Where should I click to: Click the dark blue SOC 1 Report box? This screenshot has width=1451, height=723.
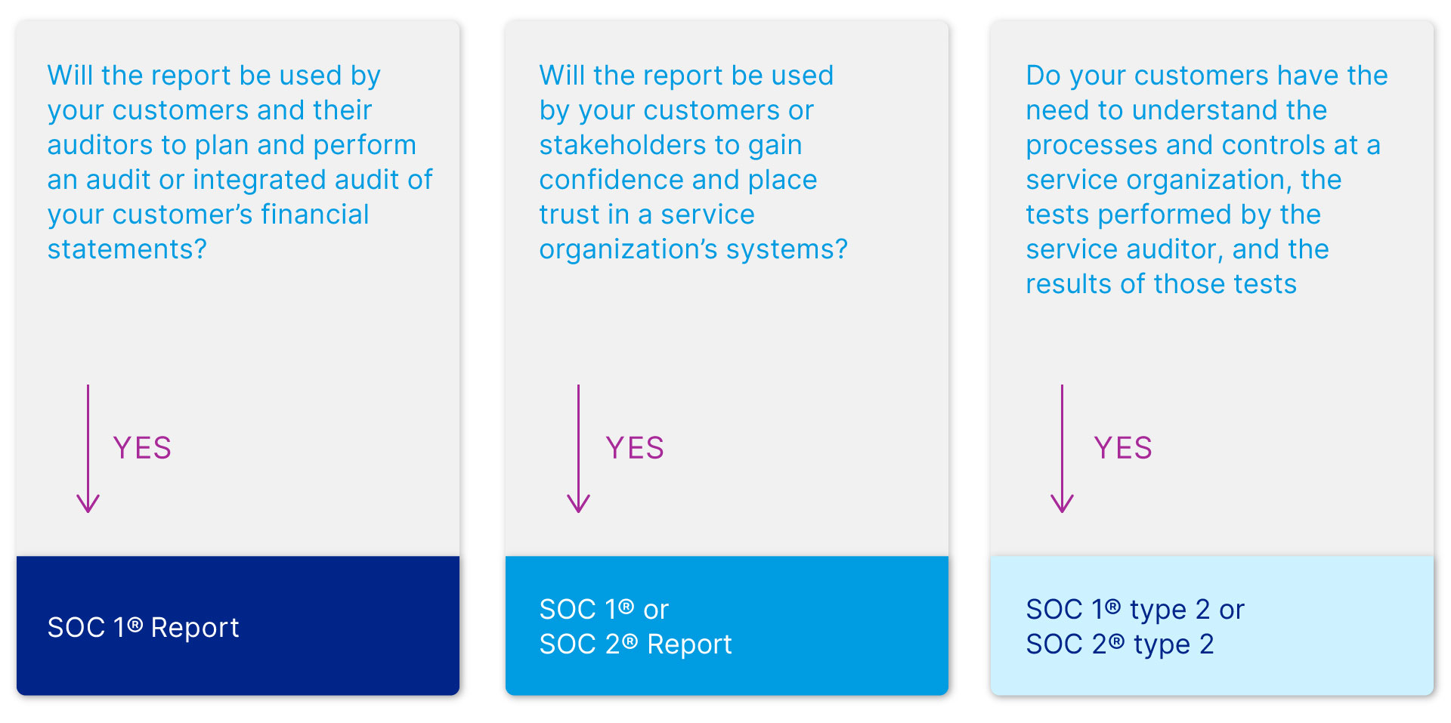[x=238, y=626]
